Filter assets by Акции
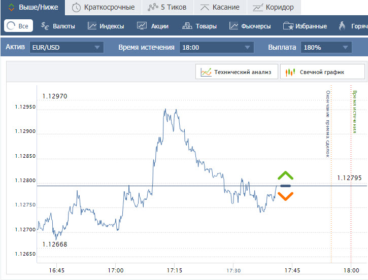 (153, 26)
